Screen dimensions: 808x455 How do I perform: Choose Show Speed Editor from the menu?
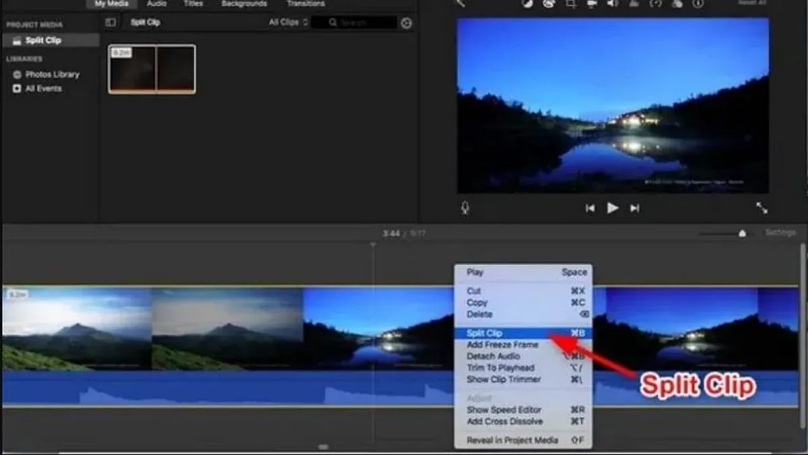tap(523, 410)
